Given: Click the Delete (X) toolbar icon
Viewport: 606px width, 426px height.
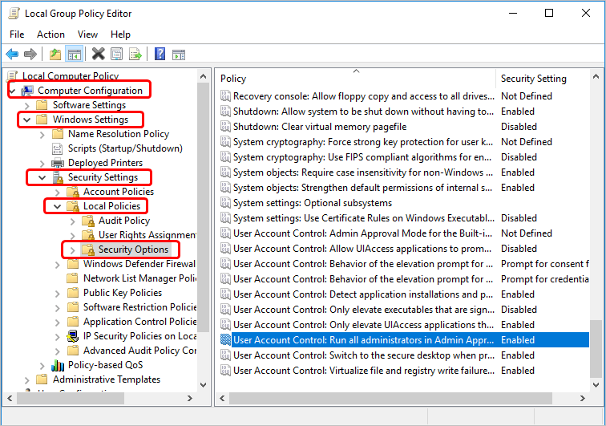Looking at the screenshot, I should pos(98,54).
